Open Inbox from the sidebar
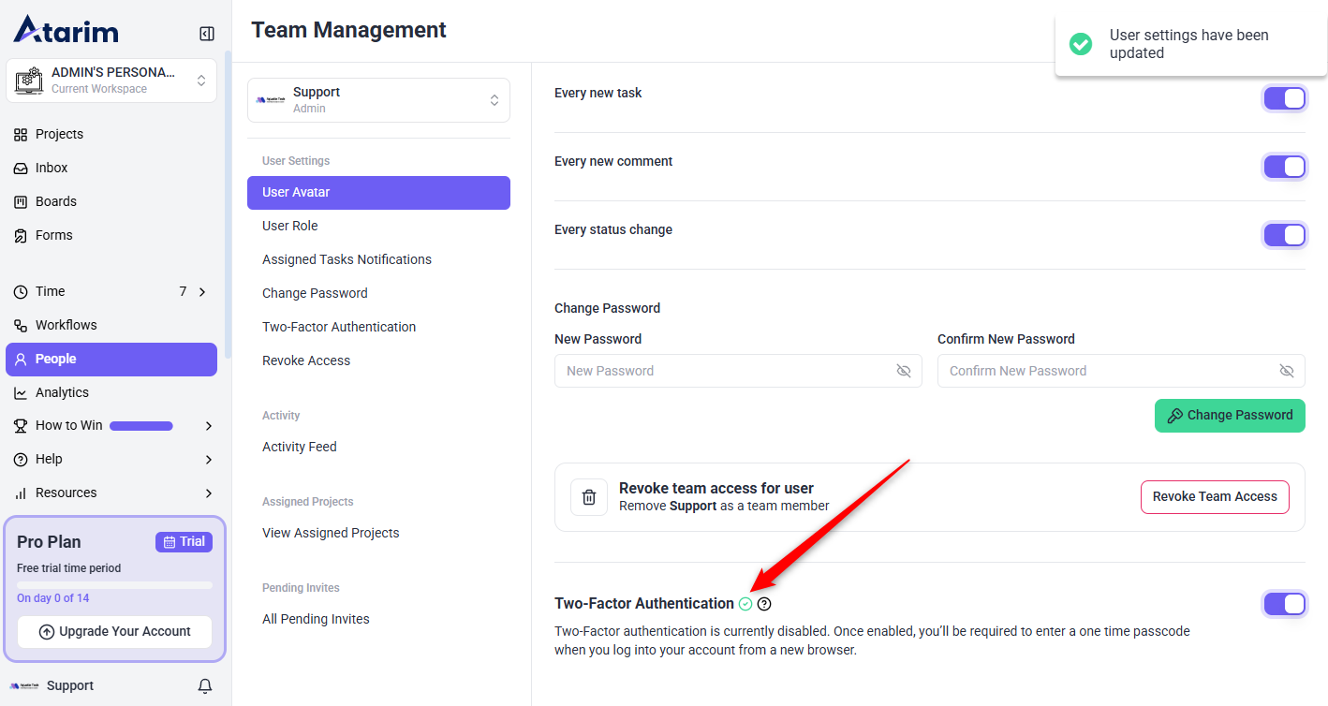 (x=52, y=168)
